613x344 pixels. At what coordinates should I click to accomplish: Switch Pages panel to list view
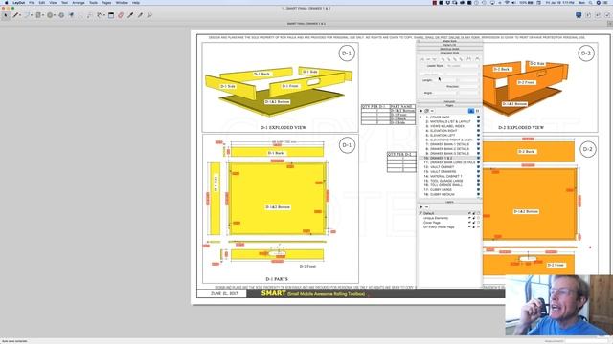click(471, 111)
